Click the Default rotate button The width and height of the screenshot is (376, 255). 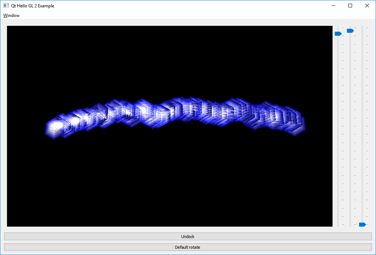(x=188, y=247)
